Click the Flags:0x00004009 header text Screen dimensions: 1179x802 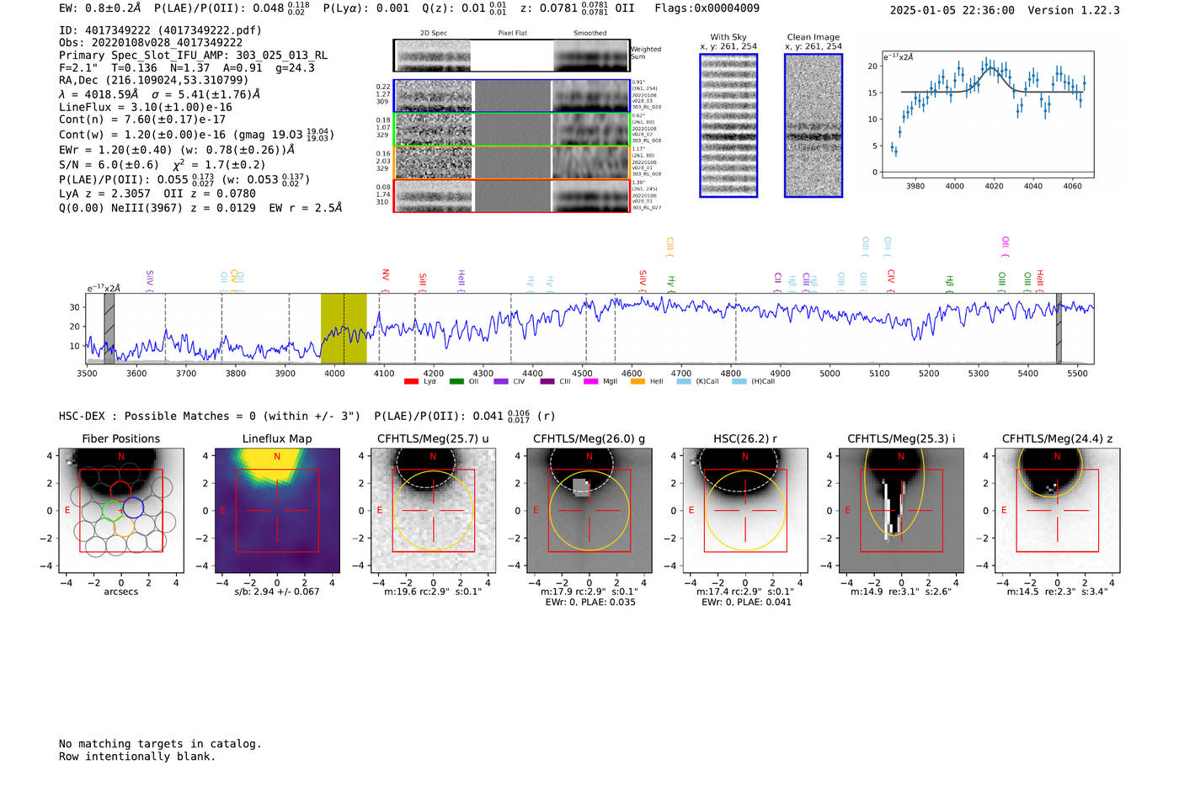click(x=707, y=8)
